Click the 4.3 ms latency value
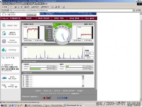This screenshot has width=142, height=107. point(89,53)
